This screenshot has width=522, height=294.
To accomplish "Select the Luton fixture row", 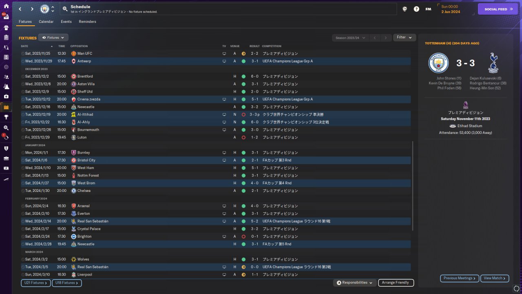I will [216, 138].
